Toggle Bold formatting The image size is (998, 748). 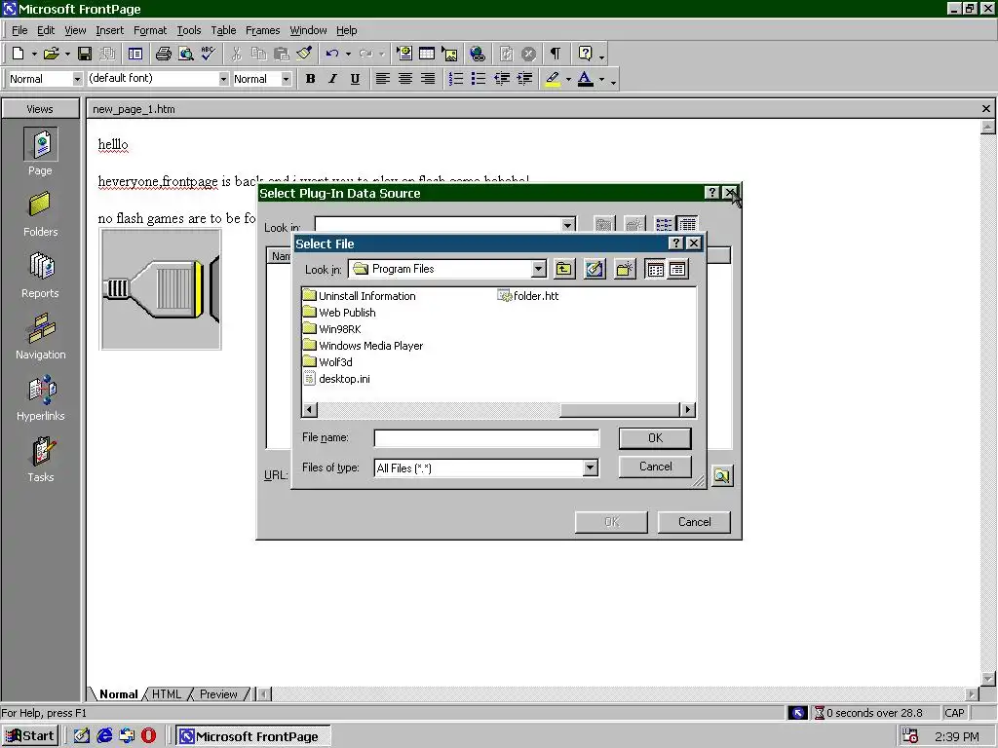[310, 79]
